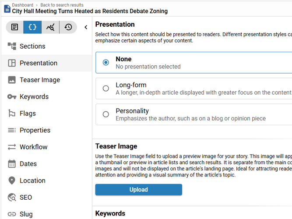This screenshot has height=219, width=292.
Task: Choose the Personality presentation option
Action: (106, 114)
